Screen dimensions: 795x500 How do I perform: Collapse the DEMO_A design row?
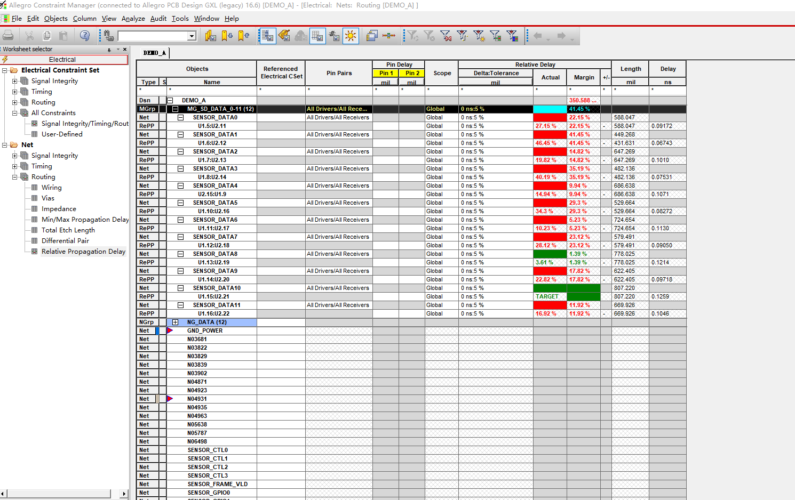[170, 100]
